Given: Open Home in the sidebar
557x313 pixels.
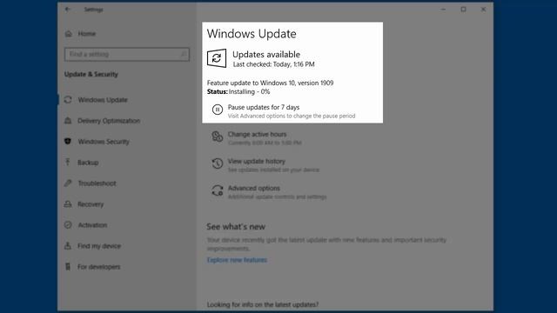Looking at the screenshot, I should [87, 34].
